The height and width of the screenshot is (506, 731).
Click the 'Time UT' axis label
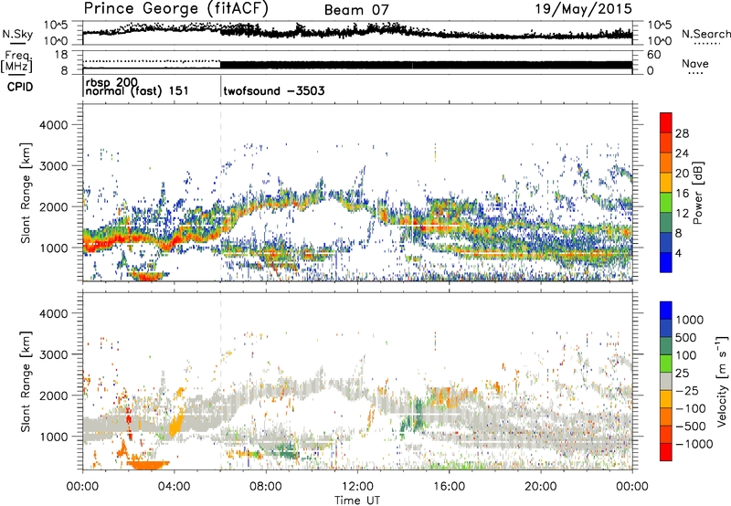(x=357, y=501)
